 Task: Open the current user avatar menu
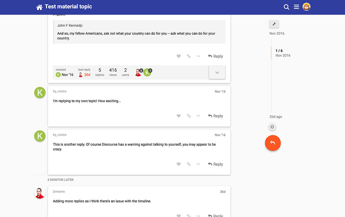[x=306, y=7]
